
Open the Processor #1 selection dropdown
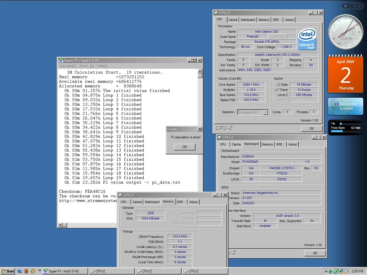click(x=266, y=112)
